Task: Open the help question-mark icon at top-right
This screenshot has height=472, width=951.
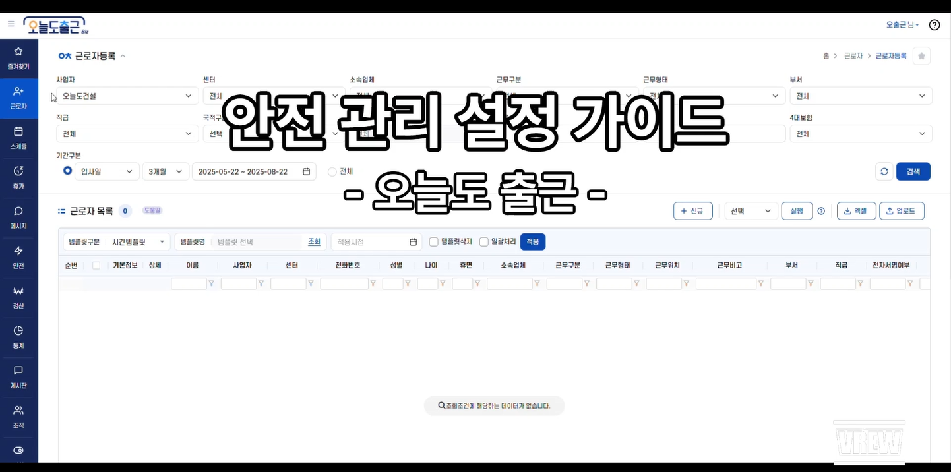Action: [935, 25]
